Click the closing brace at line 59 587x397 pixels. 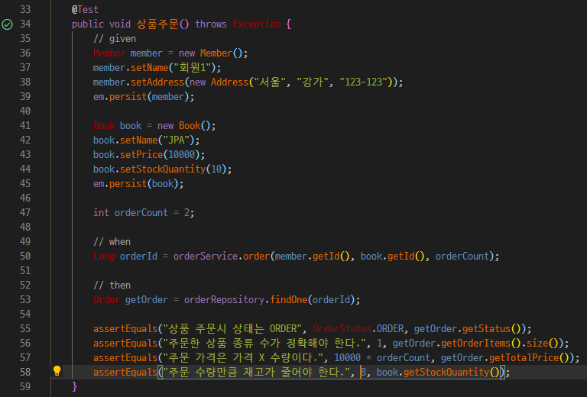tap(74, 386)
